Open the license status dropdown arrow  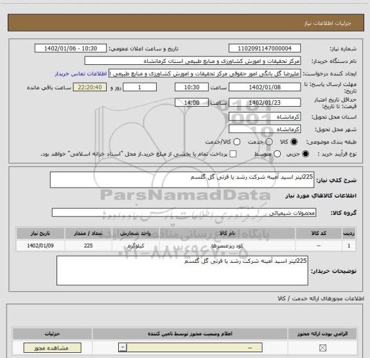click(123, 348)
